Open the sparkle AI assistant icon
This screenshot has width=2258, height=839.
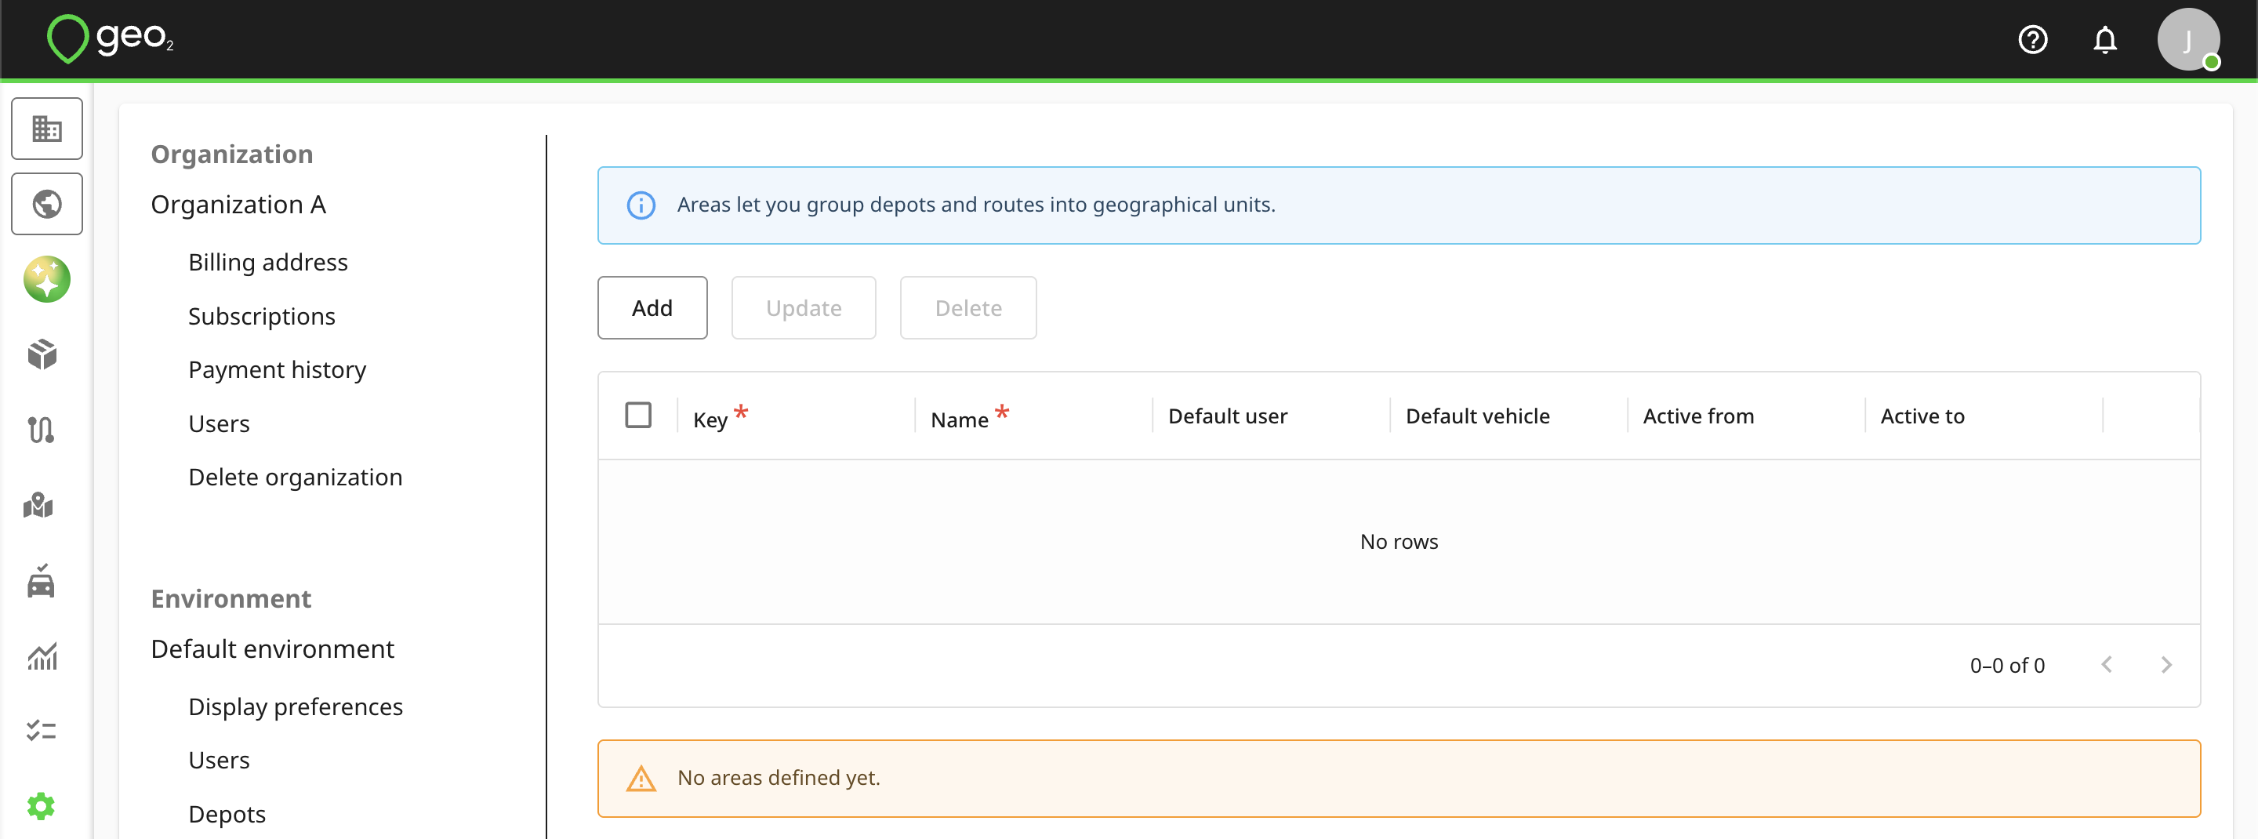tap(46, 280)
